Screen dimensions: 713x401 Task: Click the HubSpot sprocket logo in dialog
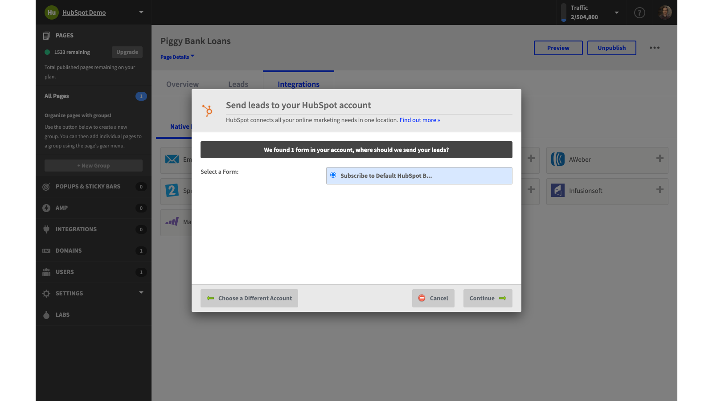click(x=208, y=110)
